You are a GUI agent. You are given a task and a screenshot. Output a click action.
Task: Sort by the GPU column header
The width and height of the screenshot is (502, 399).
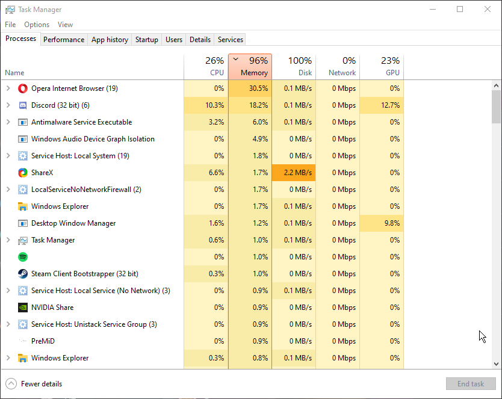pyautogui.click(x=382, y=67)
